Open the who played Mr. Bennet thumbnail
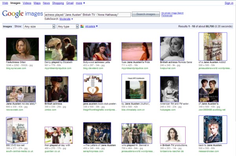This screenshot has height=156, width=236. pos(137,134)
